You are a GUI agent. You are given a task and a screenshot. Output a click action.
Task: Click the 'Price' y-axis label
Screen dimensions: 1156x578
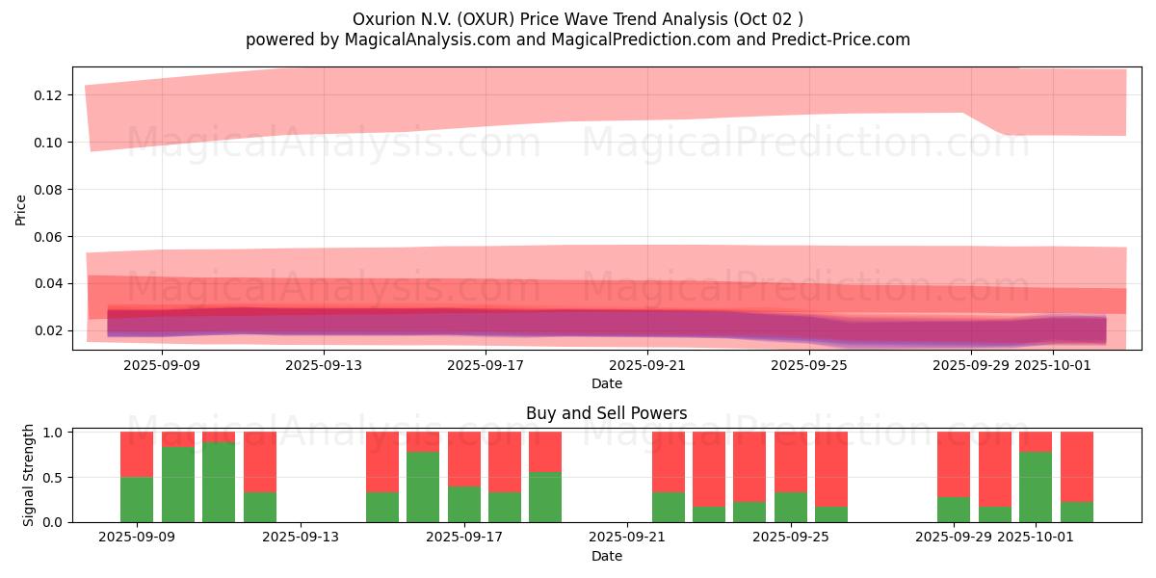click(x=21, y=209)
